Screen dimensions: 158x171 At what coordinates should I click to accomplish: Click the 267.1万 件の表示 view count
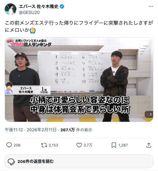click(x=76, y=130)
